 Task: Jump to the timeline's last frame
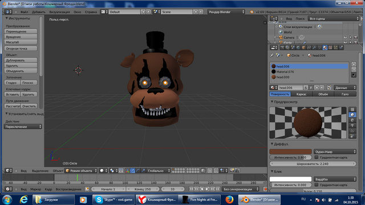click(218, 189)
